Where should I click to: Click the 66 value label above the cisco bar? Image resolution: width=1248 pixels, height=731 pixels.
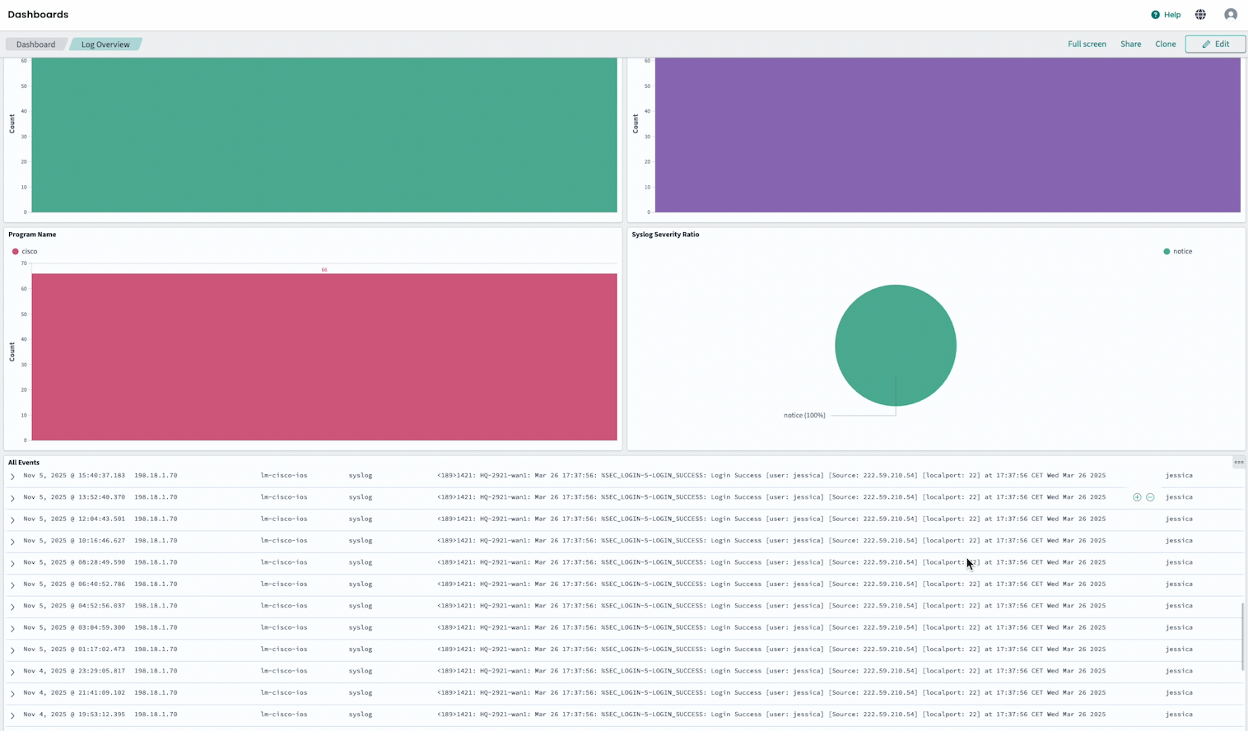[x=324, y=270]
